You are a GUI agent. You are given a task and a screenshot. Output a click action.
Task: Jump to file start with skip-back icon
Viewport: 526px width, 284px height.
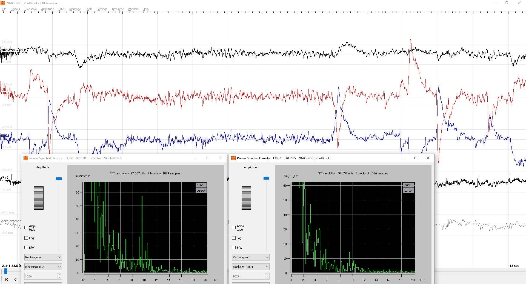pos(7,280)
